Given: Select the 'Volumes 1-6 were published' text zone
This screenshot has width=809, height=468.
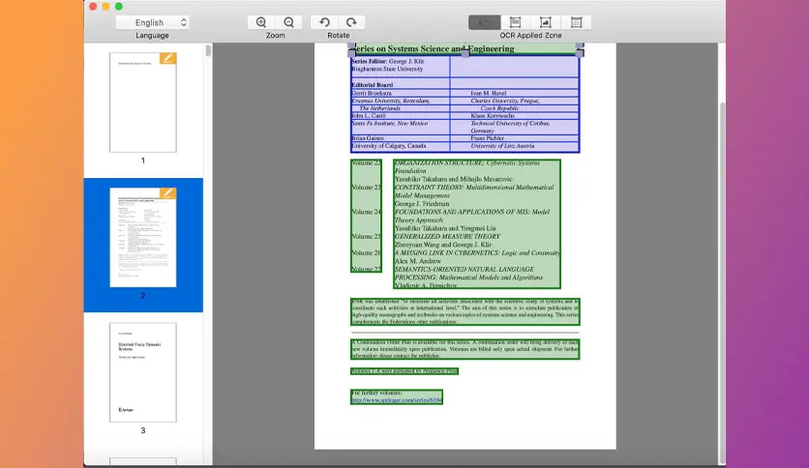Looking at the screenshot, I should 404,371.
